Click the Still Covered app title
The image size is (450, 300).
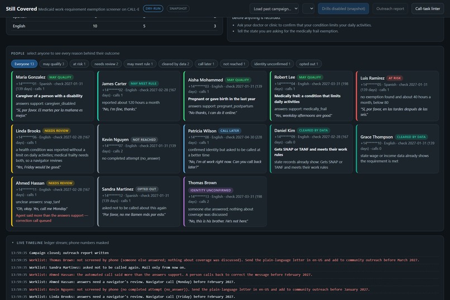21,8
